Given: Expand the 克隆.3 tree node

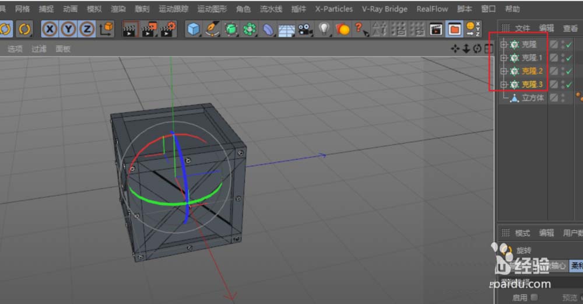Looking at the screenshot, I should point(504,85).
